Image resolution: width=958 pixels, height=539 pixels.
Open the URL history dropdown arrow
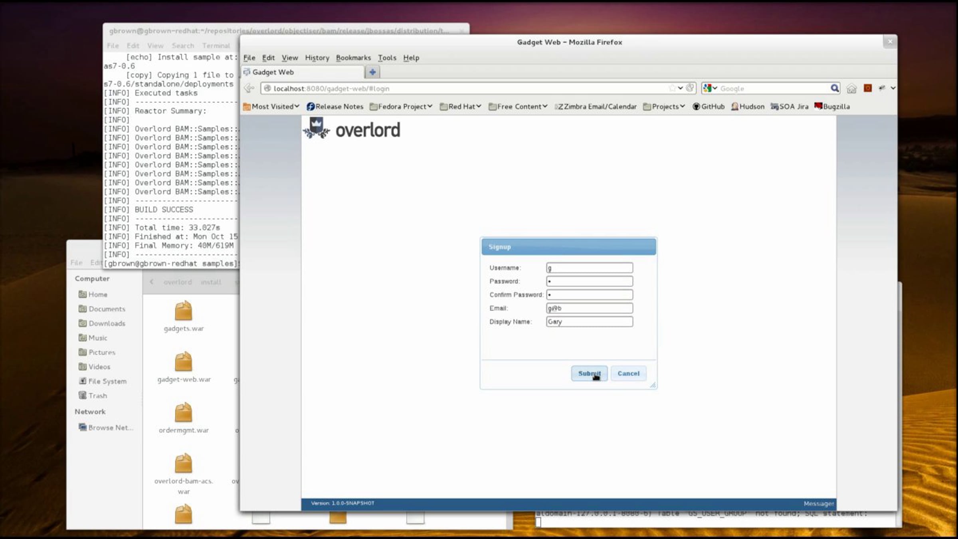(680, 88)
